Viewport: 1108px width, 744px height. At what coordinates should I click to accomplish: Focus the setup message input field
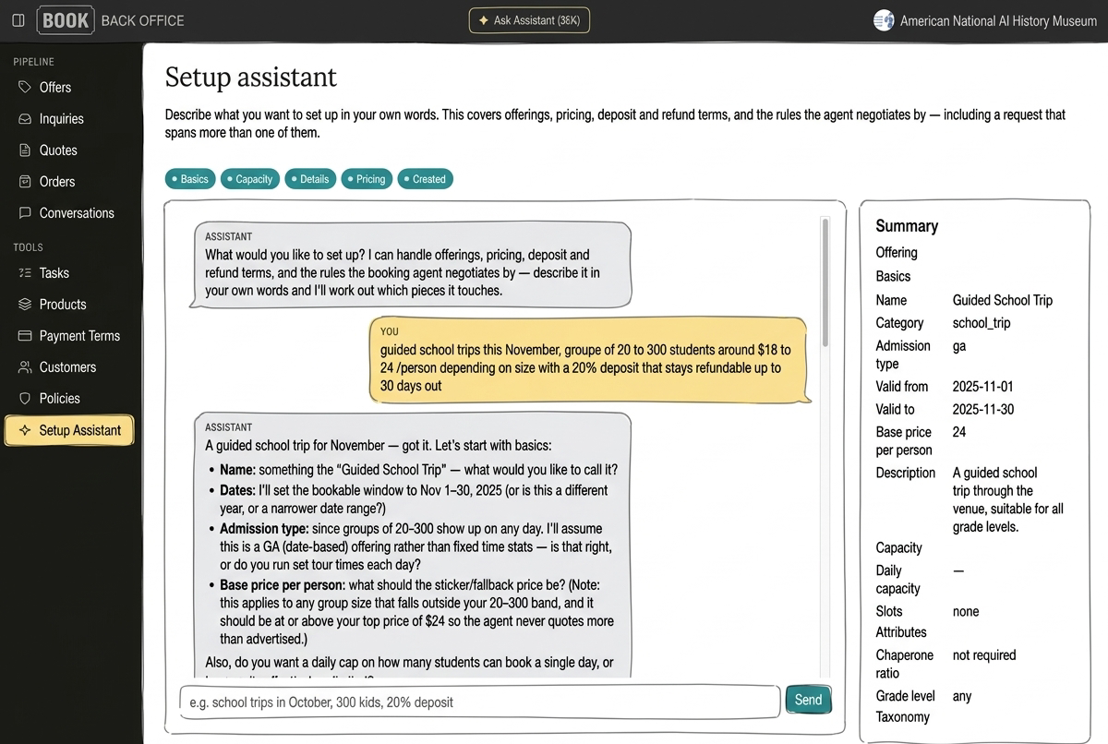point(479,702)
